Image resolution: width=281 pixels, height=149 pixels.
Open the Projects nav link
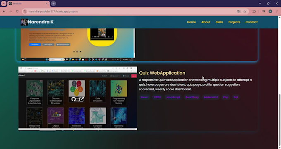[234, 22]
